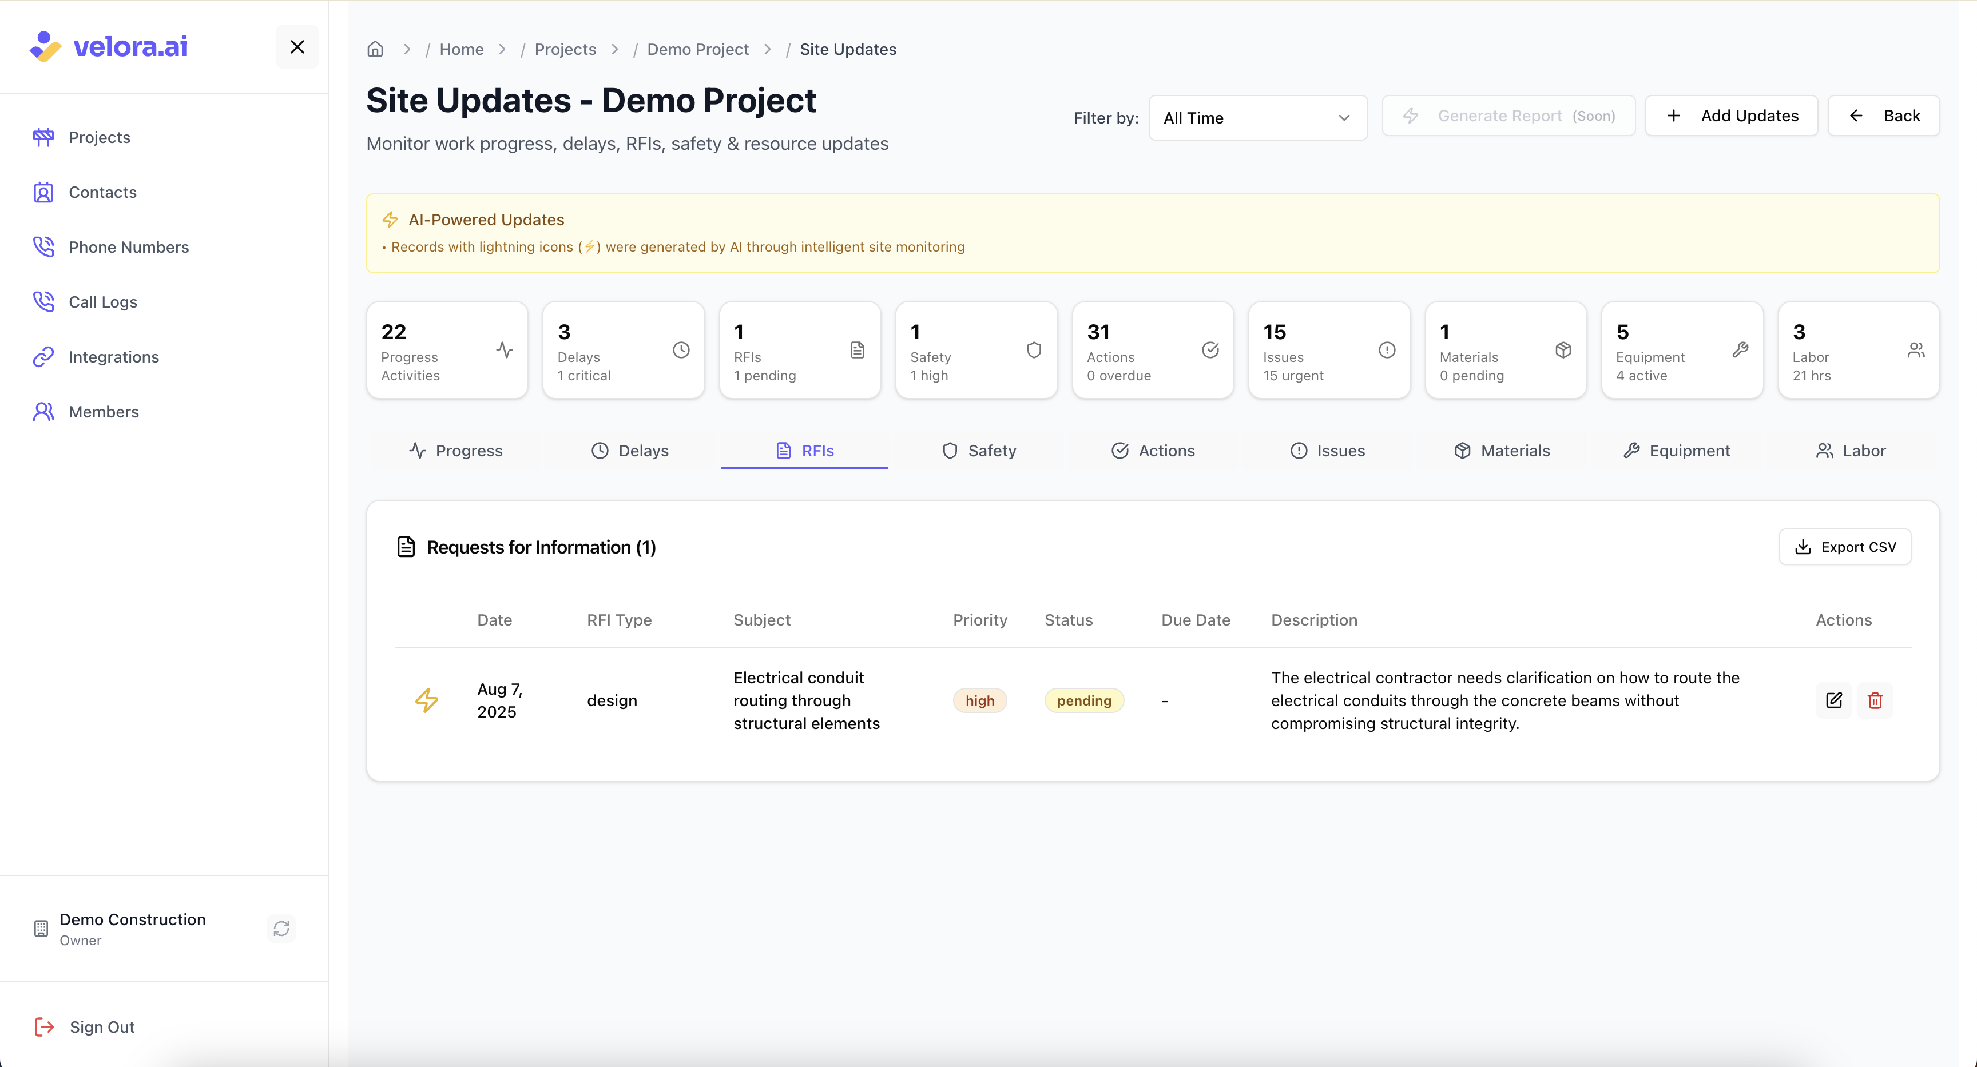This screenshot has width=1977, height=1067.
Task: Click the box icon on Materials card
Action: click(x=1563, y=350)
